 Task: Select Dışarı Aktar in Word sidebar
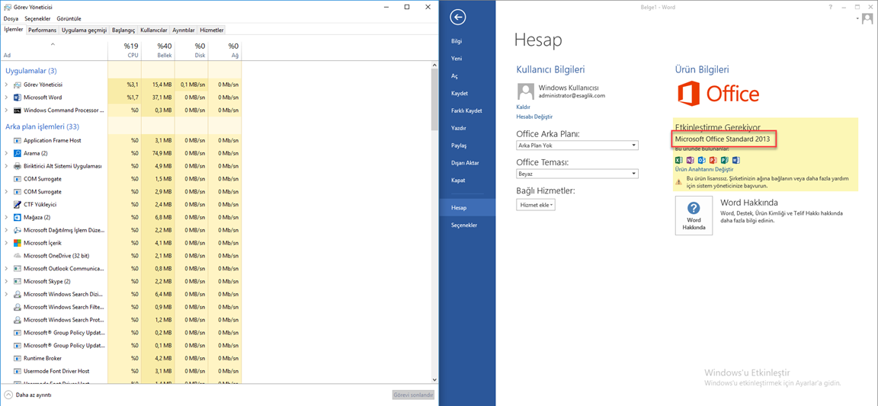tap(467, 163)
